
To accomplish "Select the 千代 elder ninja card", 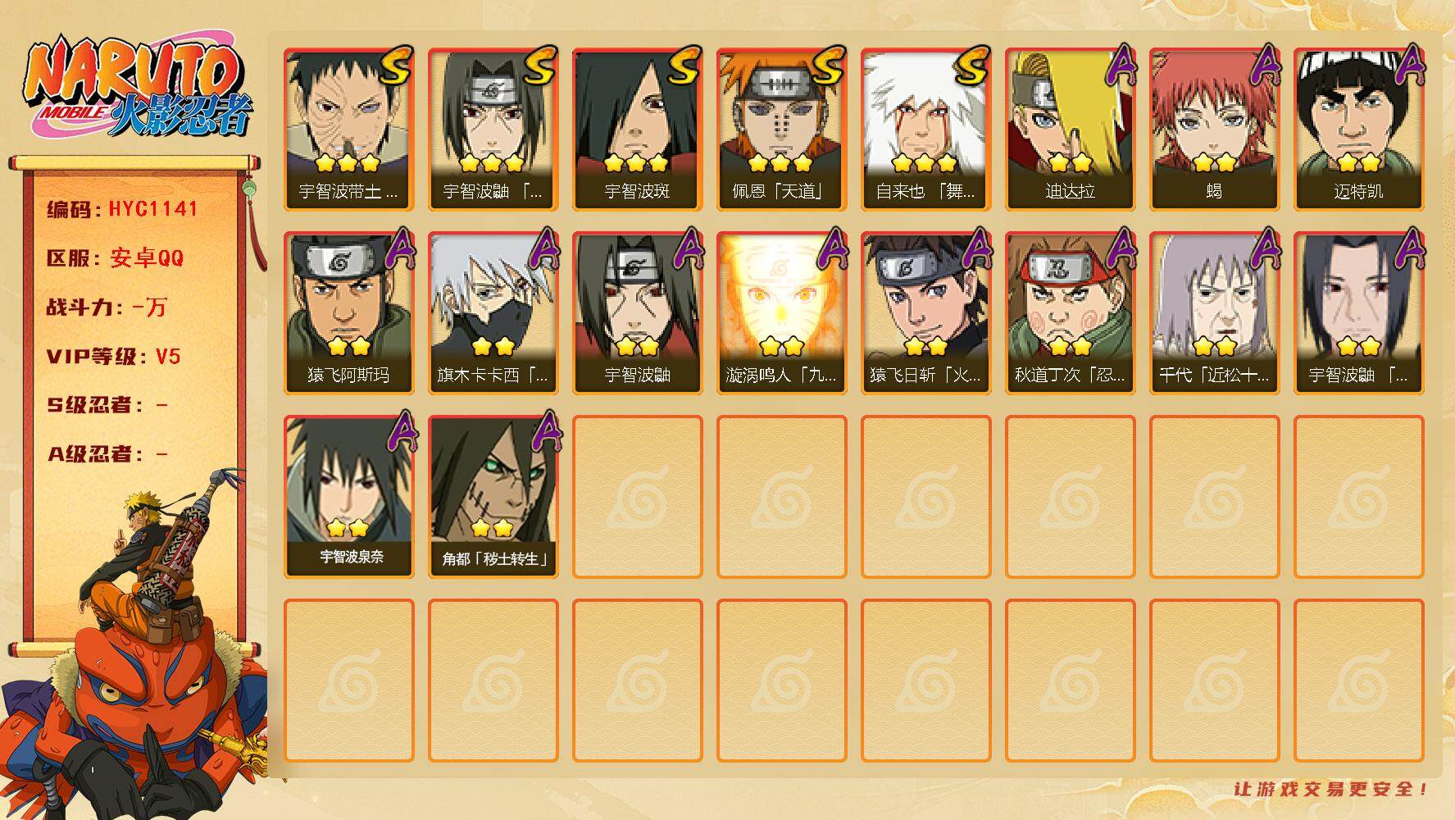I will [1214, 313].
